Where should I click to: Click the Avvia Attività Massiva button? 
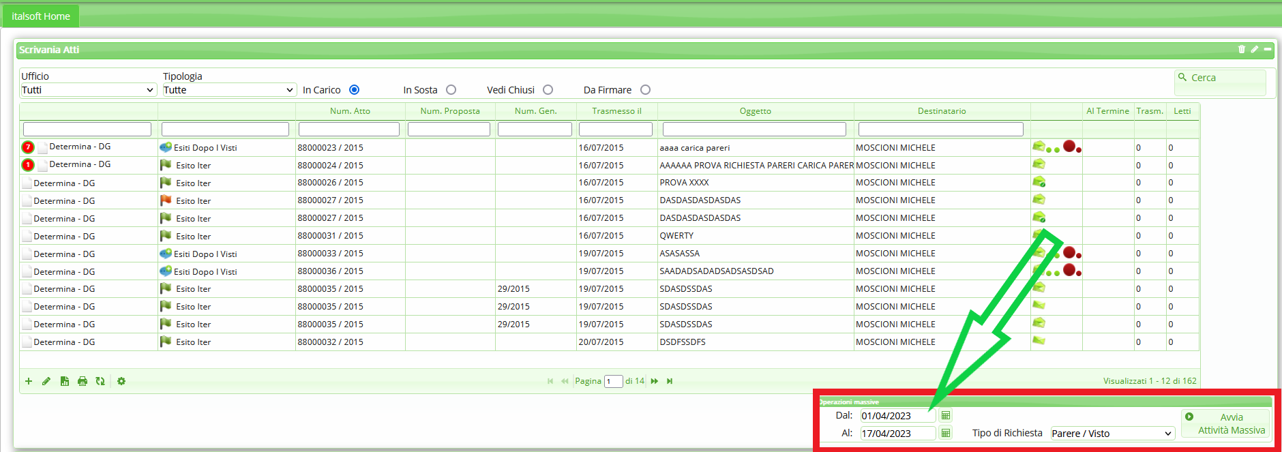1225,423
